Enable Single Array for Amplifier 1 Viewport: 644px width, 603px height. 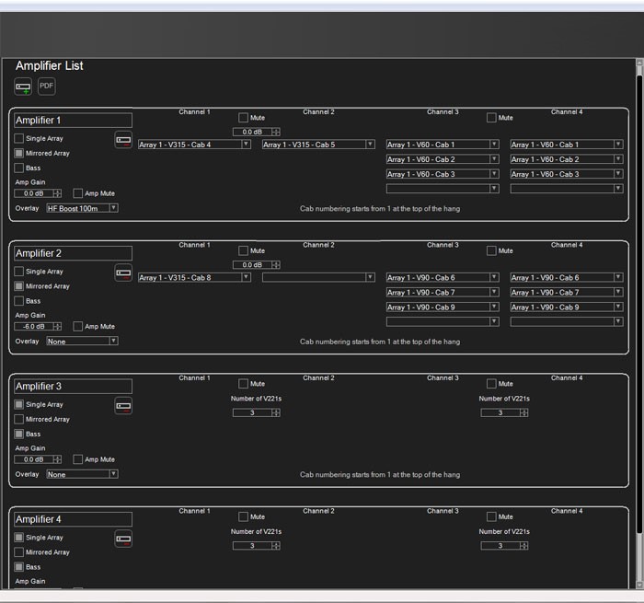[19, 138]
